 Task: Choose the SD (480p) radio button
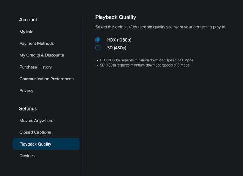tap(98, 47)
